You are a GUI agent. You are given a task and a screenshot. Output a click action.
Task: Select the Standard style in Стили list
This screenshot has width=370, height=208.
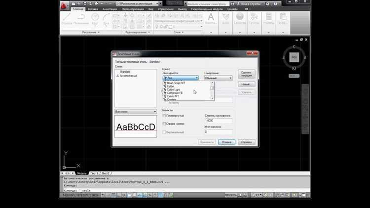125,72
